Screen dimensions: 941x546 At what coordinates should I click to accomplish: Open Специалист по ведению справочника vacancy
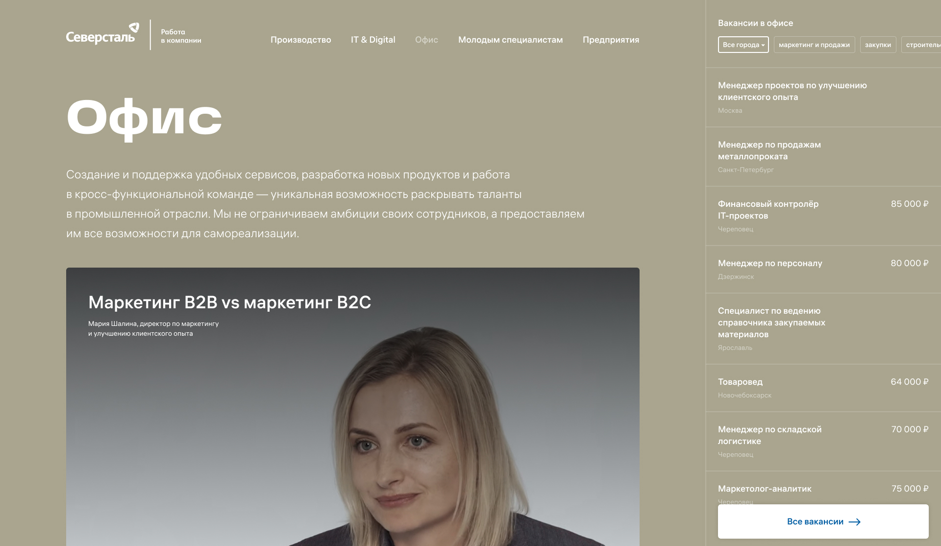pyautogui.click(x=823, y=329)
